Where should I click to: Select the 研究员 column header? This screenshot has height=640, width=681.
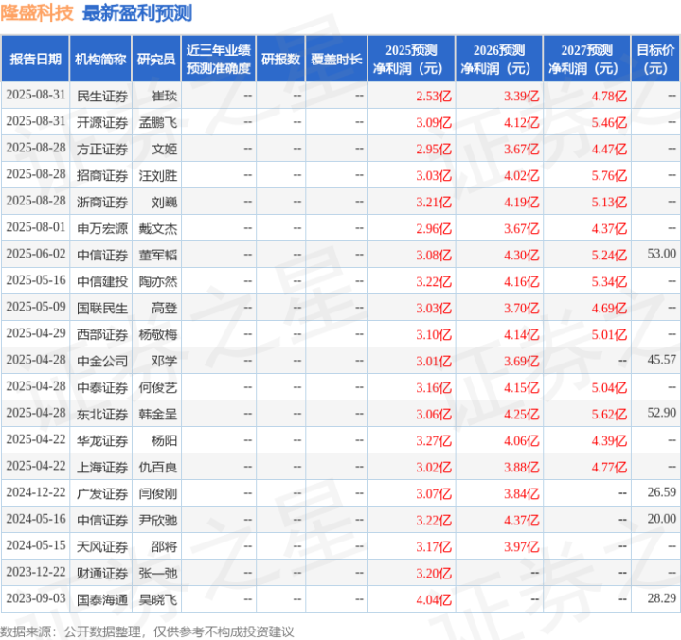click(x=156, y=59)
